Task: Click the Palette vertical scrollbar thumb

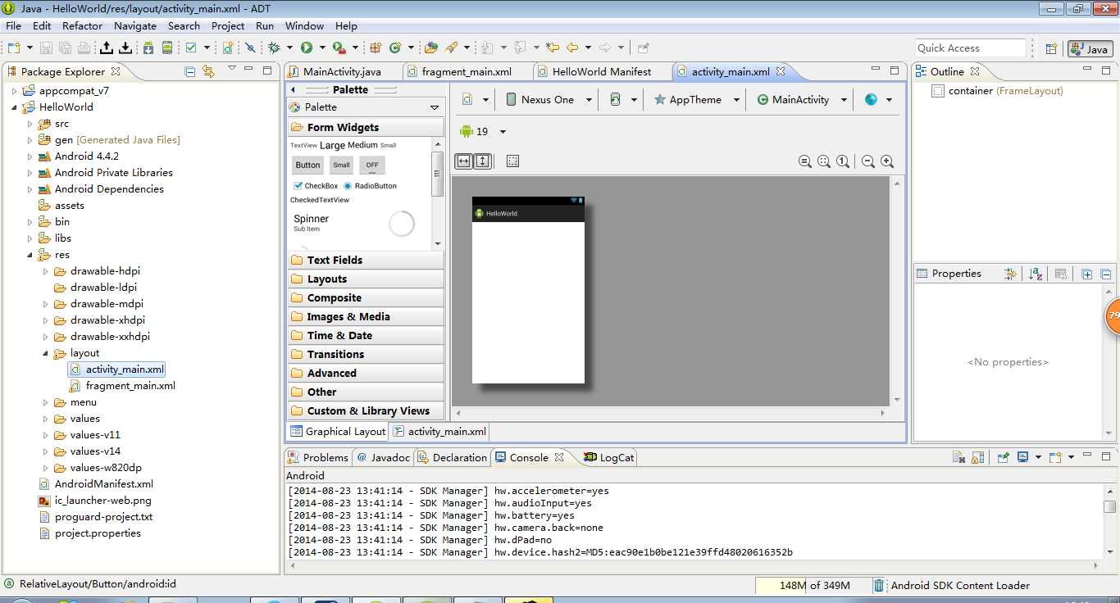Action: [437, 174]
